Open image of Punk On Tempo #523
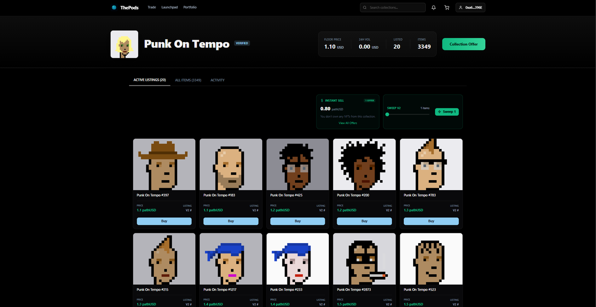 pos(431,259)
